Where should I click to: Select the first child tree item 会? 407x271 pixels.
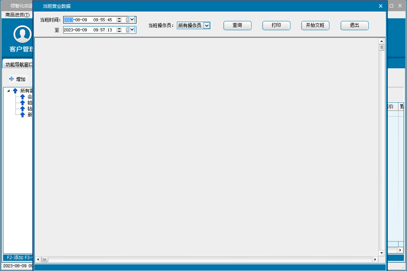click(x=30, y=97)
